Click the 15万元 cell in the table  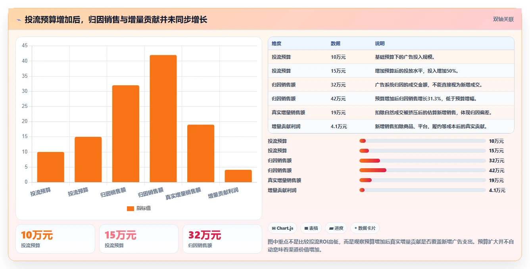338,71
